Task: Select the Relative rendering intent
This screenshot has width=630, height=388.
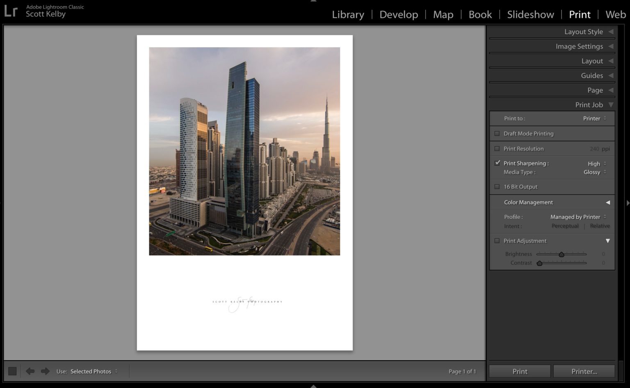Action: [600, 226]
